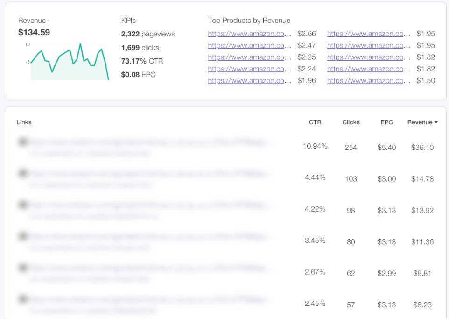Open the blurred link with 254 clicks
The width and height of the screenshot is (449, 319).
[x=149, y=142]
